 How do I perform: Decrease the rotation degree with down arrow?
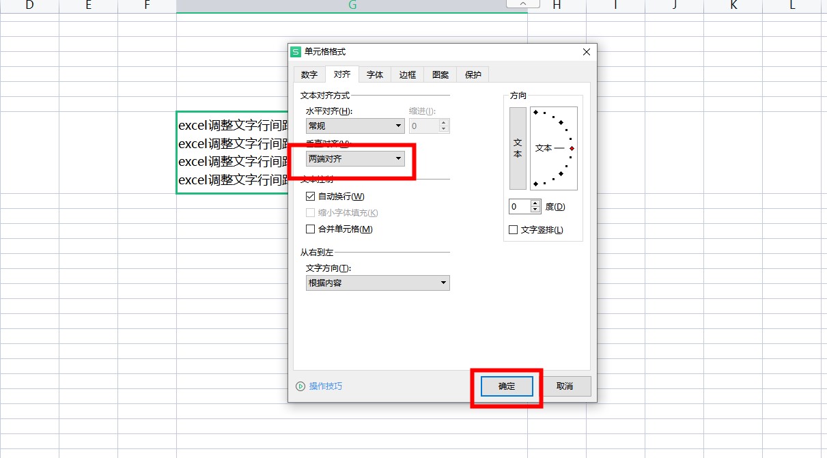pos(535,210)
